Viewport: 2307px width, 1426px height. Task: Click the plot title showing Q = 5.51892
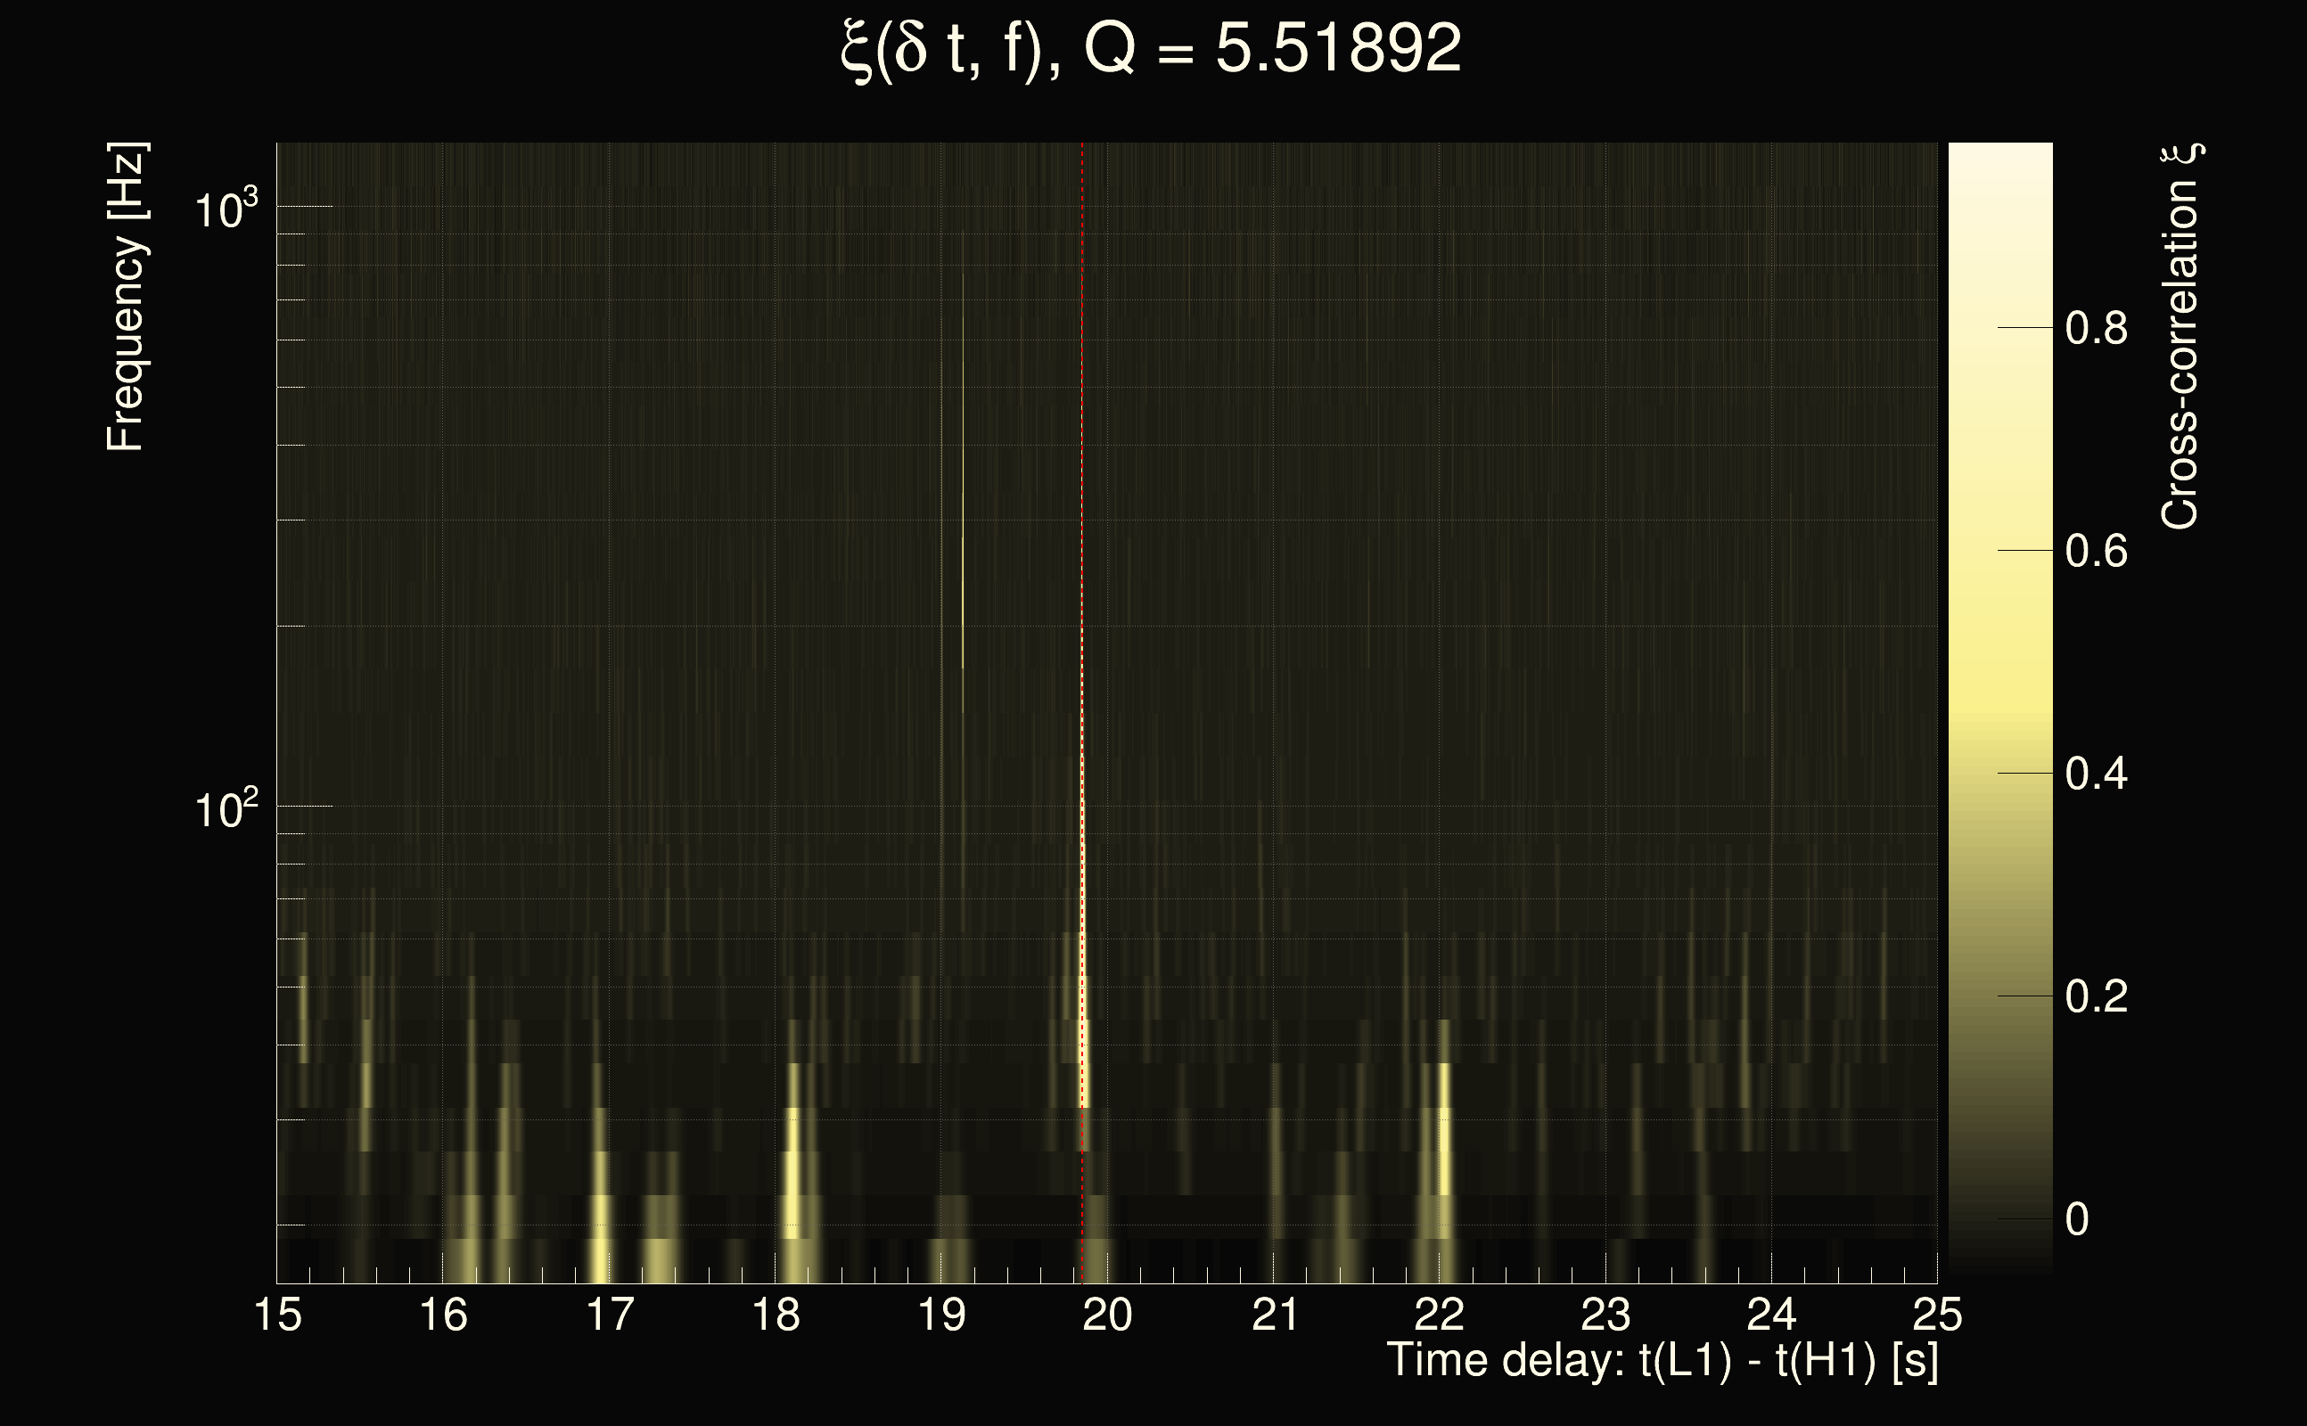[x=1151, y=49]
